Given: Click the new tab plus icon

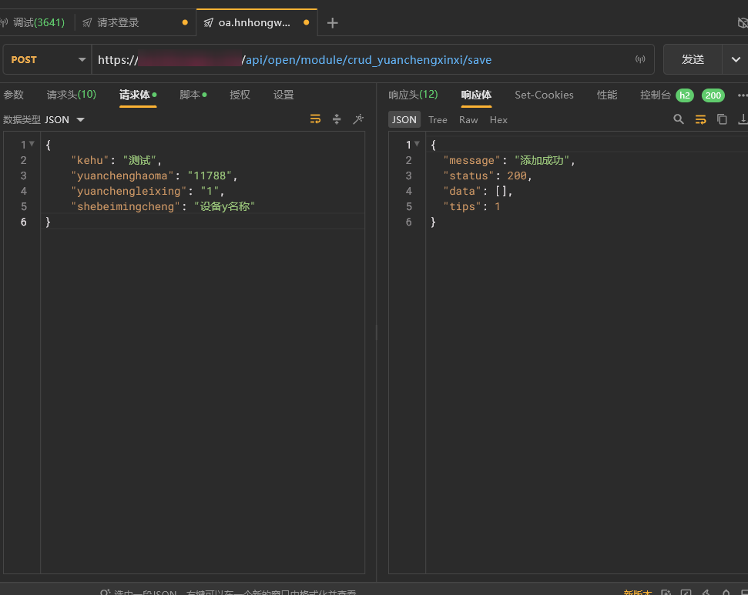Looking at the screenshot, I should click(333, 23).
